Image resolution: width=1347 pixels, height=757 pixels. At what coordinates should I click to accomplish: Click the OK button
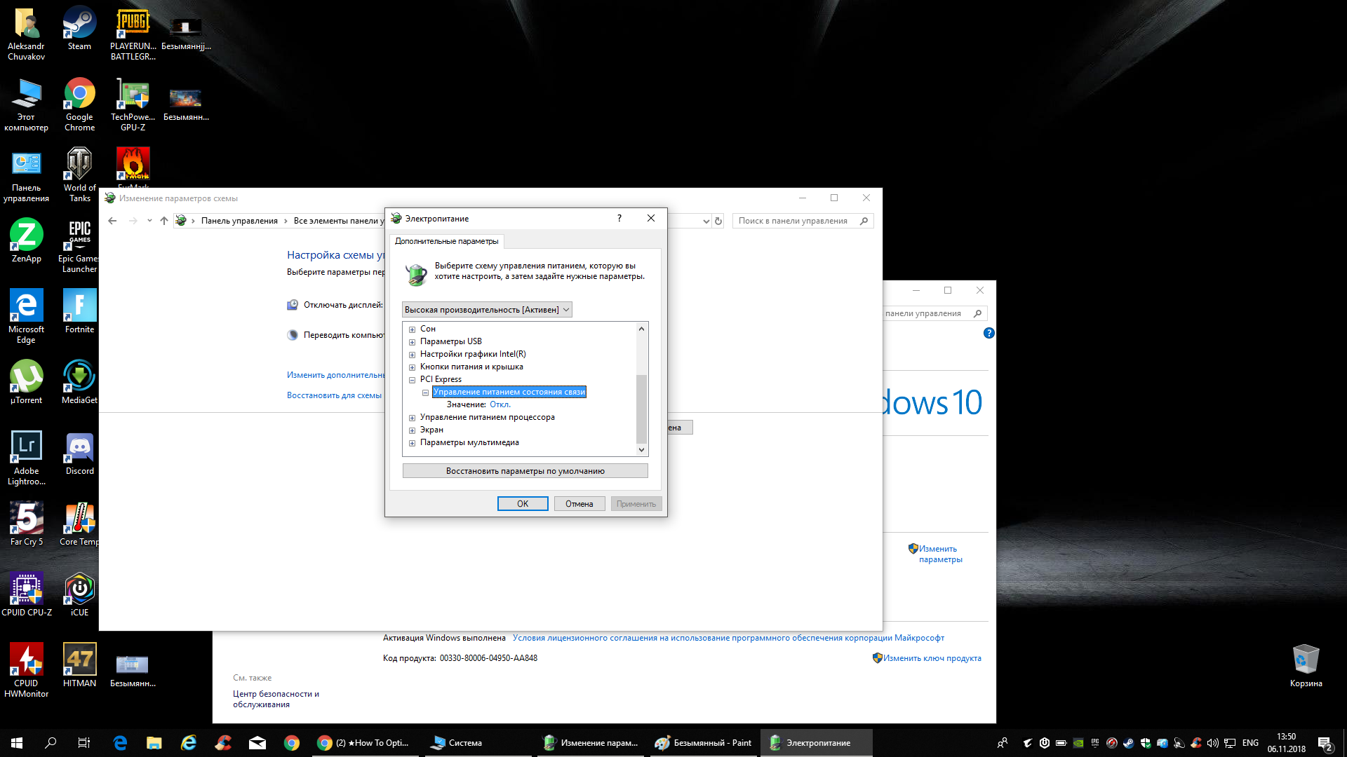522,504
